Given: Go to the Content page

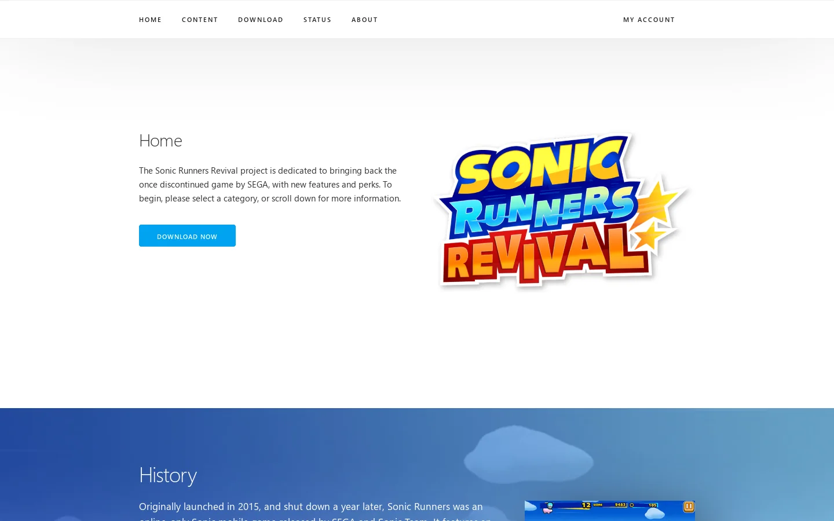Looking at the screenshot, I should click(200, 20).
